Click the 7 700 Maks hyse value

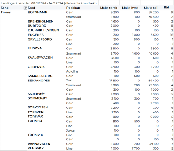pos(135,148)
